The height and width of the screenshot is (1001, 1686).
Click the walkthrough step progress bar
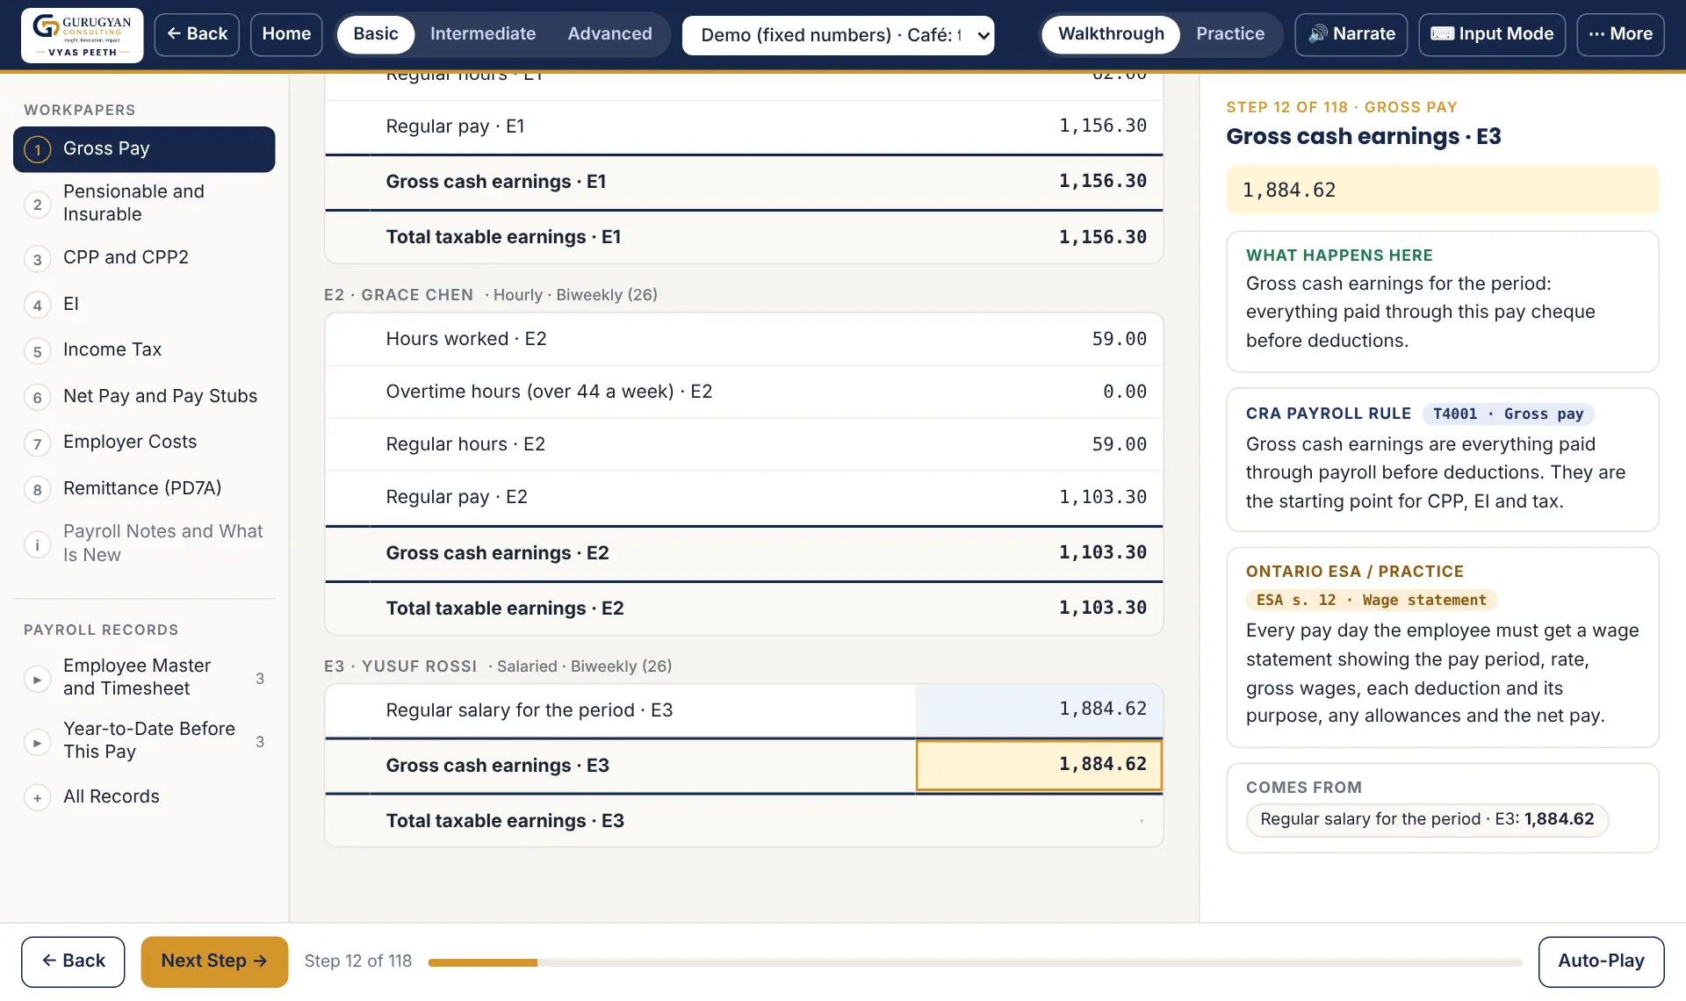(x=975, y=962)
